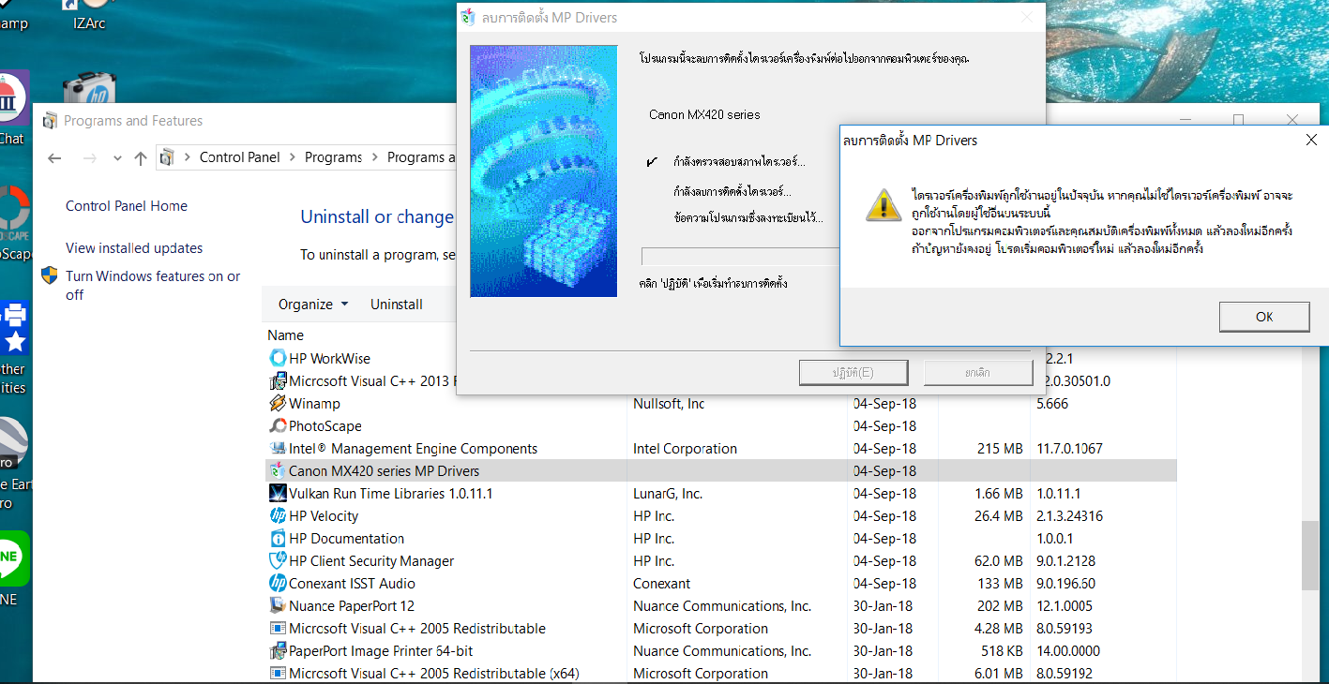Click OK in the MP Drivers warning dialog

(x=1263, y=317)
